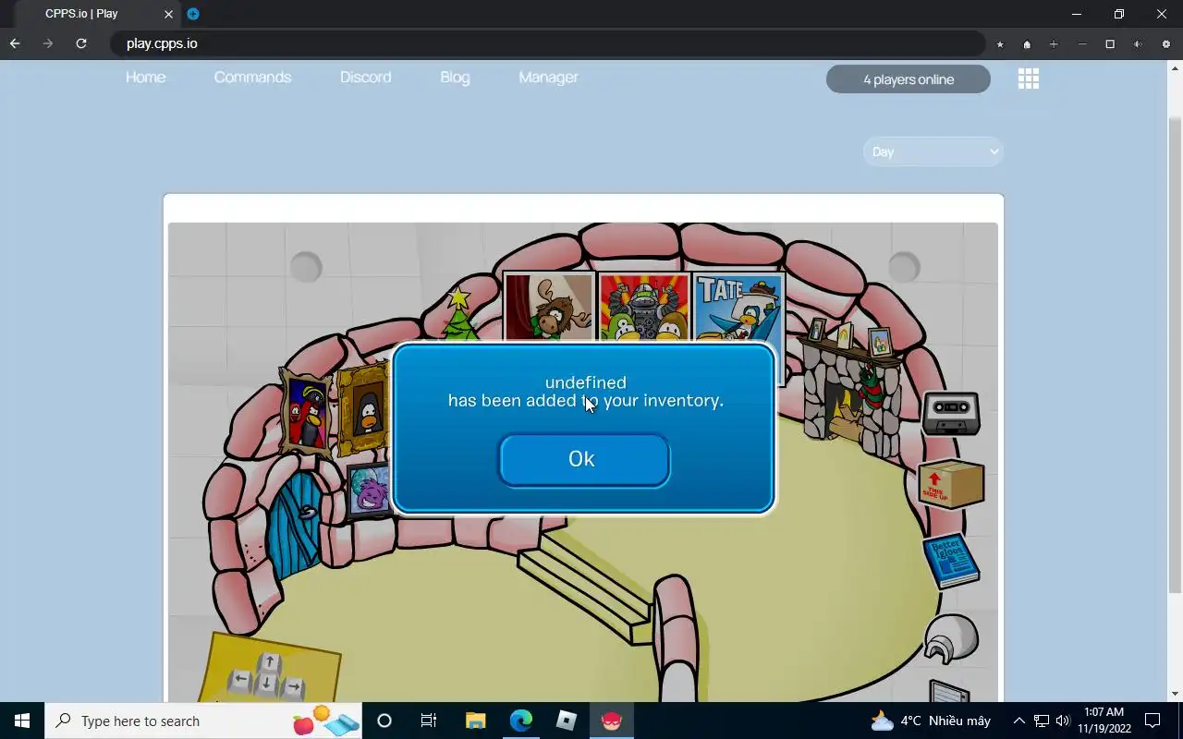Open the cassette tape music icon
Screen dimensions: 1183x739
[951, 413]
